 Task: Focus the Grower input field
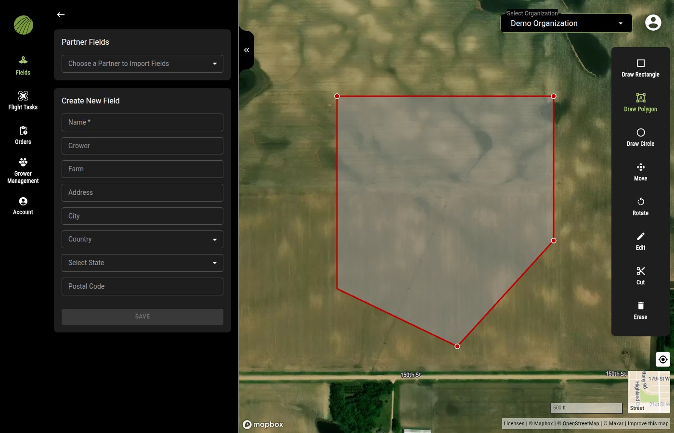coord(143,146)
